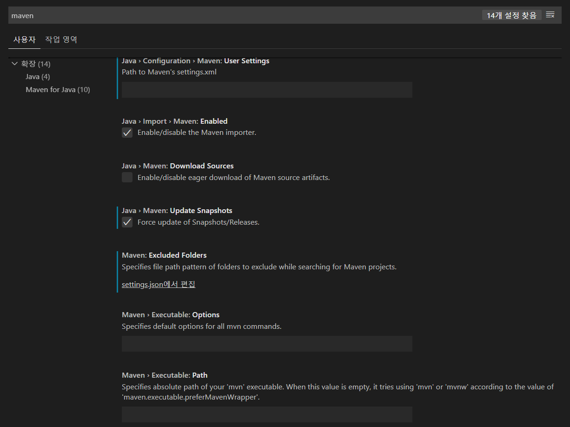The width and height of the screenshot is (570, 427).
Task: Toggle the Update Snapshots checkbox
Action: tap(127, 222)
